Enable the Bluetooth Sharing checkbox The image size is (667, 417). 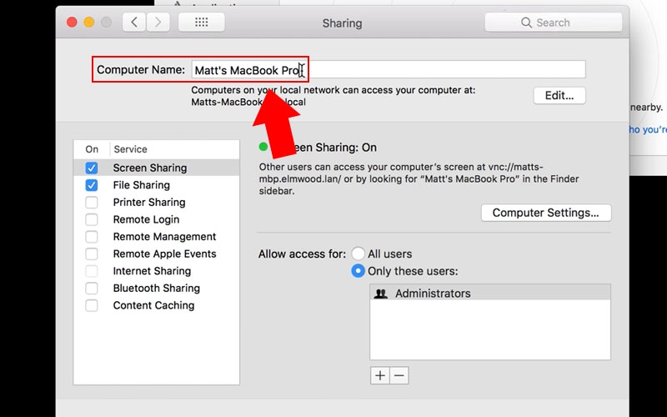92,288
